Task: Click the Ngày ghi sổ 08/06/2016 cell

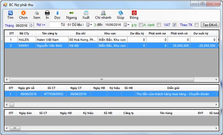Action: pos(29,94)
